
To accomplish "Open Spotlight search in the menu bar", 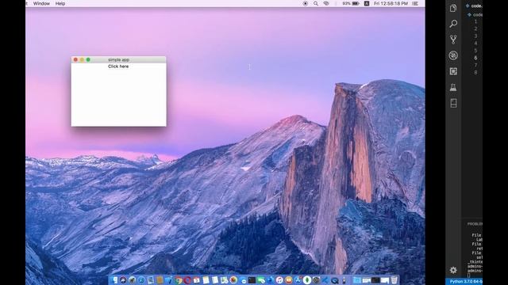I will [x=316, y=3].
